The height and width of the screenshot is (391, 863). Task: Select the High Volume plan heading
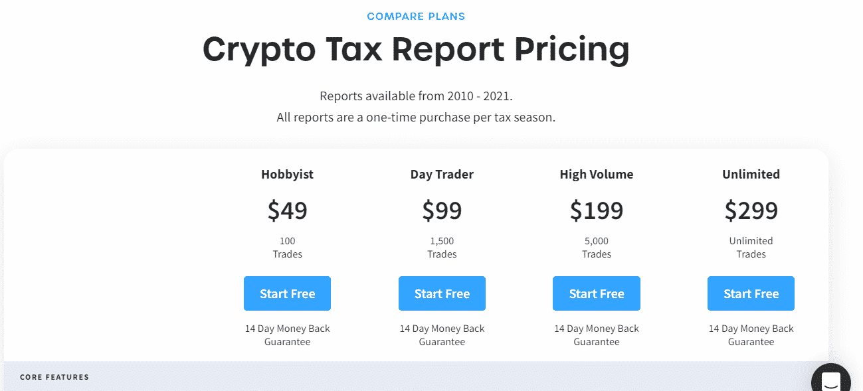tap(597, 175)
